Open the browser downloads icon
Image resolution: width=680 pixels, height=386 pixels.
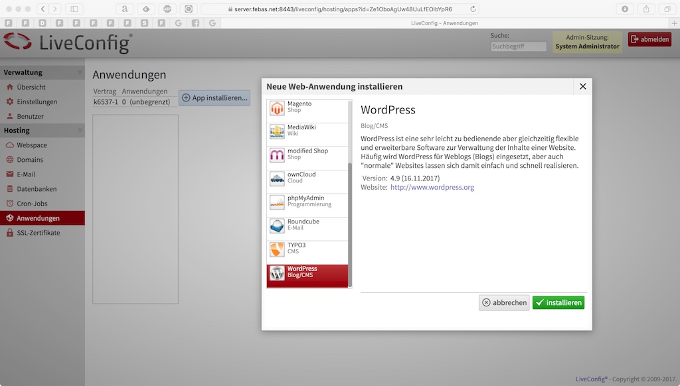tap(625, 9)
